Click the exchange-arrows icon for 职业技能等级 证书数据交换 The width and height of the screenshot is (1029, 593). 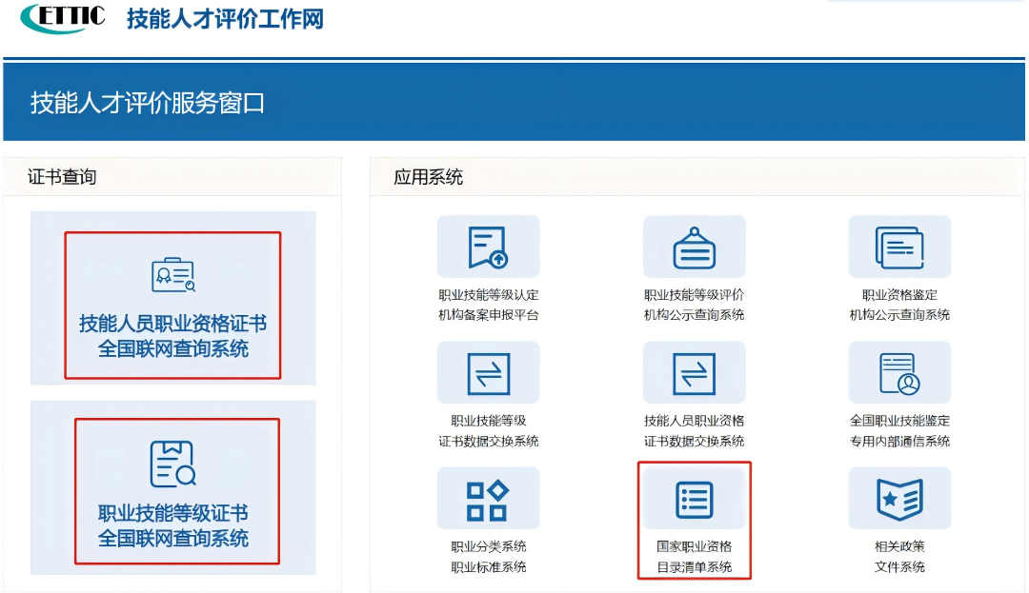[488, 373]
